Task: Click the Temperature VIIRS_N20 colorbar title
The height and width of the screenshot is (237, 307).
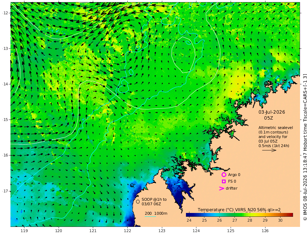Action: coord(239,210)
